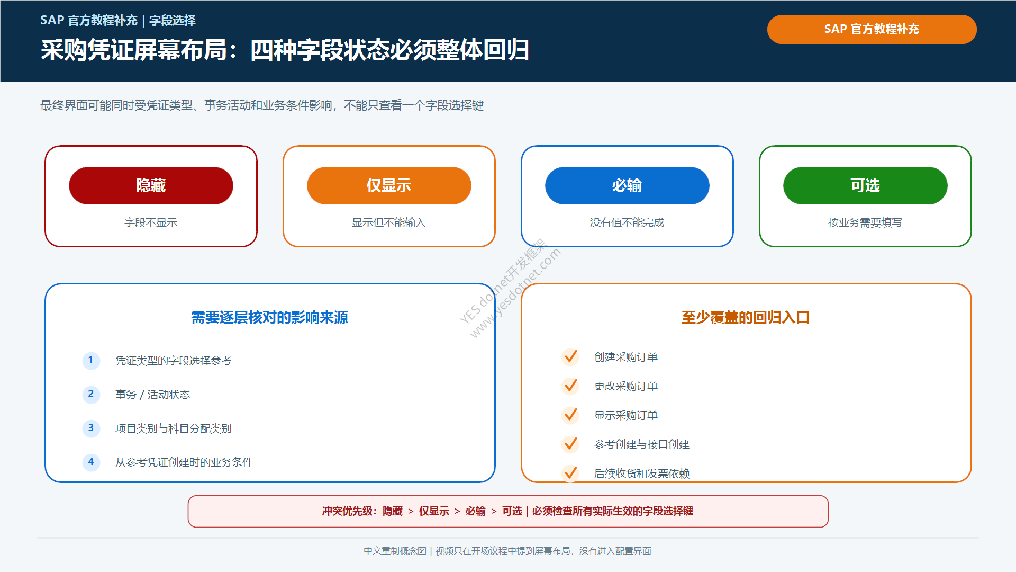Click the text 参考创建与接口创建
Viewport: 1016px width, 572px height.
coord(642,444)
